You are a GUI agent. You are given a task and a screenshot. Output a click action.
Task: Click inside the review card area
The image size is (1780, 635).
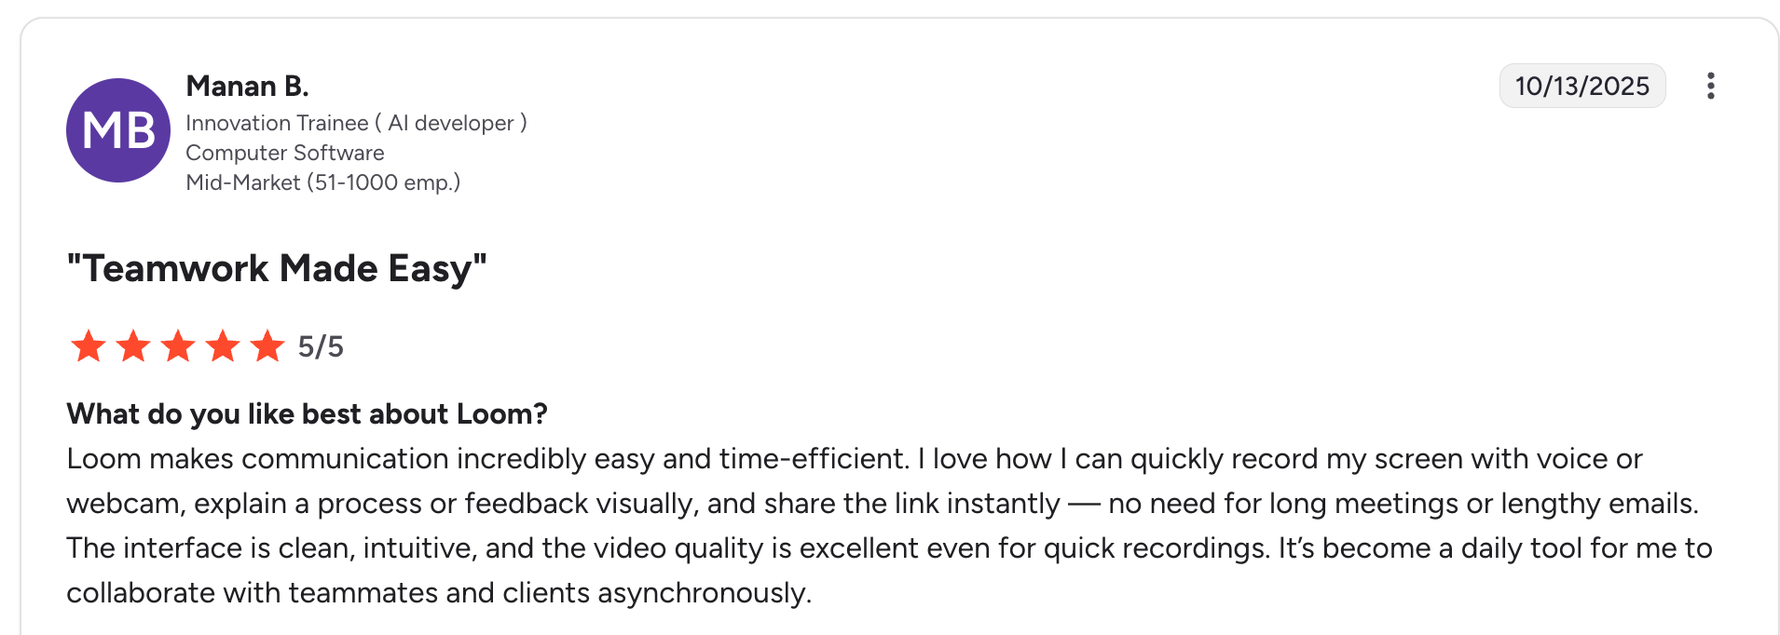click(x=890, y=317)
